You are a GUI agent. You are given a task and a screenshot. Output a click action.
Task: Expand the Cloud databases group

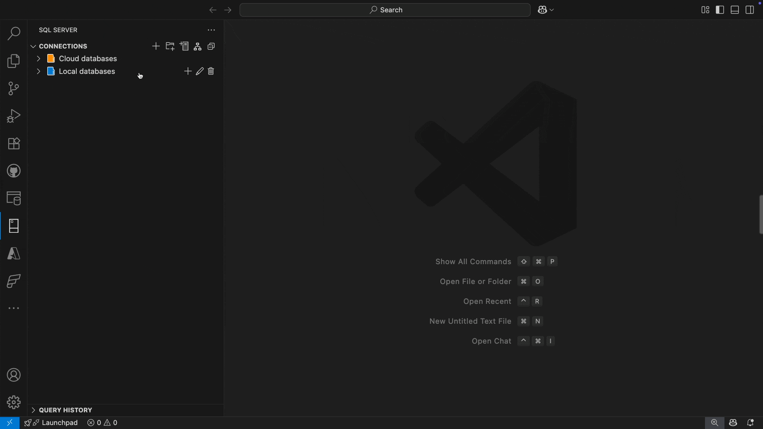pos(39,59)
